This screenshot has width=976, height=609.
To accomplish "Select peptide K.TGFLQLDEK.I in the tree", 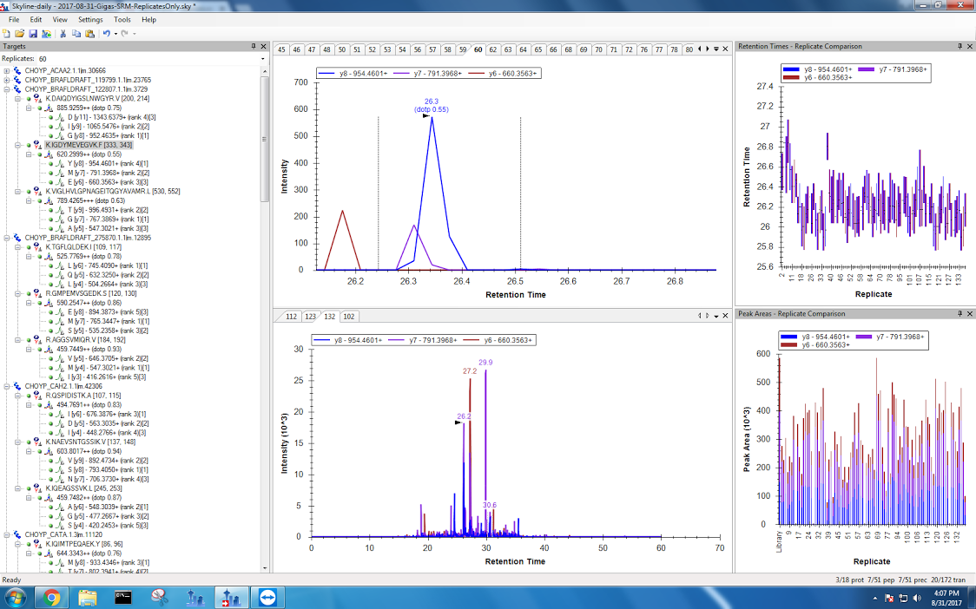I will coord(71,246).
